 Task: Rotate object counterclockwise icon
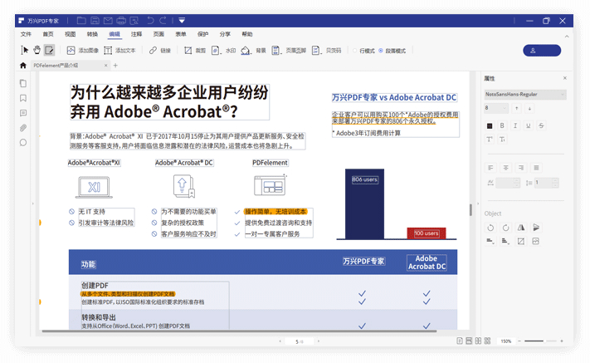(490, 228)
